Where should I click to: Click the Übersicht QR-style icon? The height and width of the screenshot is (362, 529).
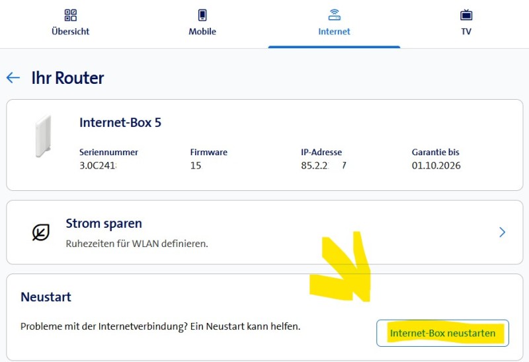[70, 15]
